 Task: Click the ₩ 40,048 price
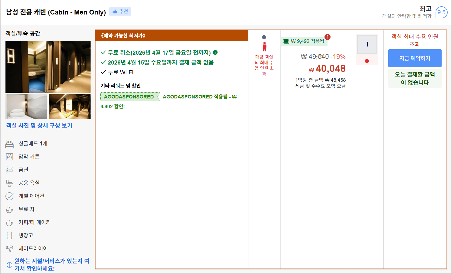(327, 69)
